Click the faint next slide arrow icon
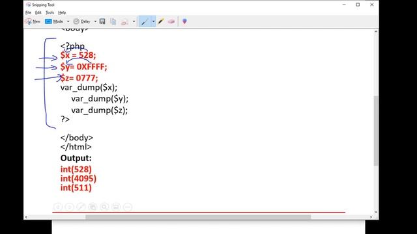This screenshot has width=417, height=234. tap(70, 207)
